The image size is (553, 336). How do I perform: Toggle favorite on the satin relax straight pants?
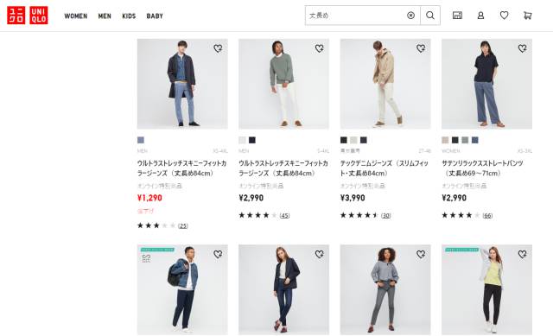pyautogui.click(x=522, y=48)
